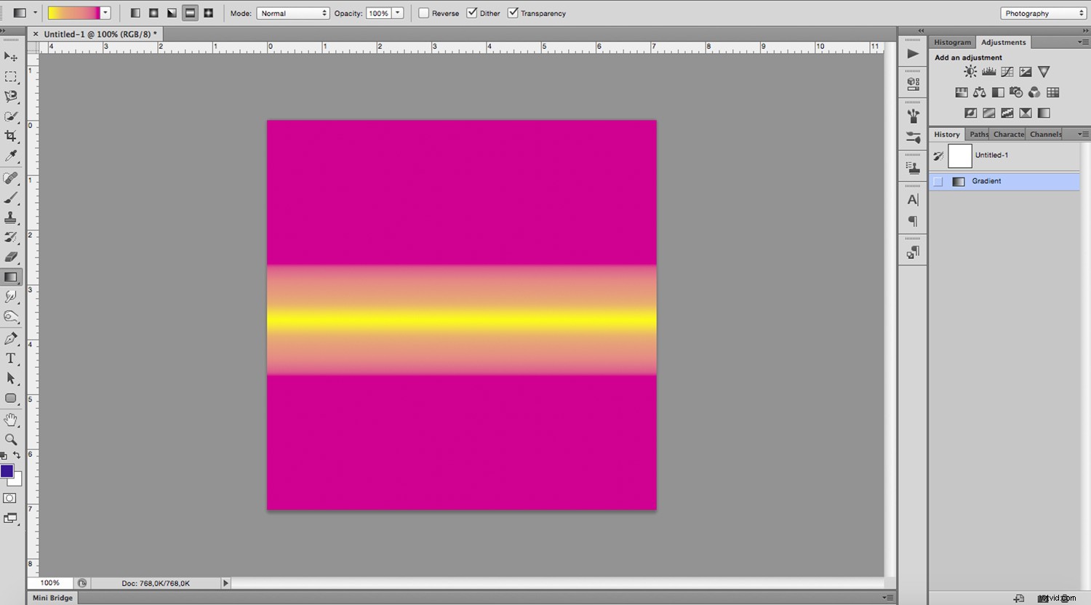This screenshot has width=1091, height=605.
Task: Switch to the Channels tab
Action: pos(1045,134)
